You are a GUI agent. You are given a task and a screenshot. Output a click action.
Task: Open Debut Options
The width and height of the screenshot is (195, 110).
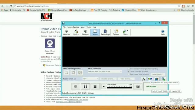tap(116, 32)
